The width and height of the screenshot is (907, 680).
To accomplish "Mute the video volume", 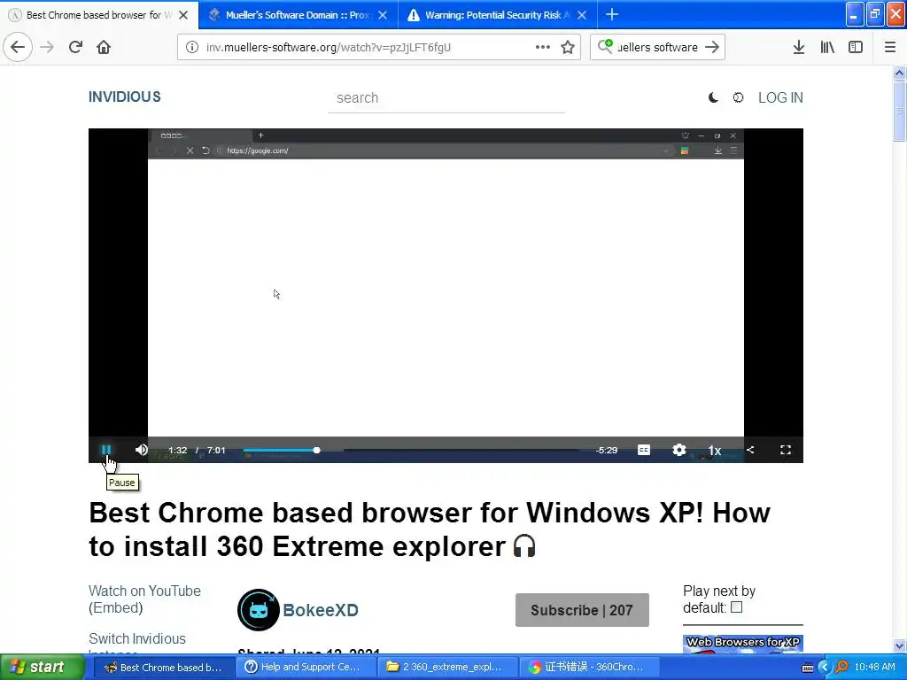I will click(x=142, y=450).
